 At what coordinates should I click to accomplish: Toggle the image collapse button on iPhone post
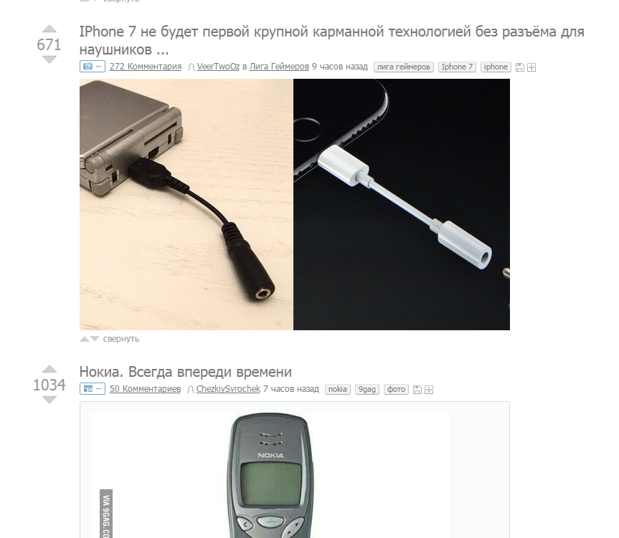[93, 66]
